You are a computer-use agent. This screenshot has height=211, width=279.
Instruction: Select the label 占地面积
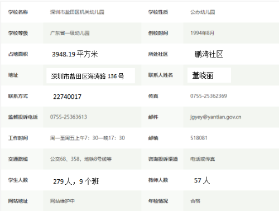pos(18,54)
